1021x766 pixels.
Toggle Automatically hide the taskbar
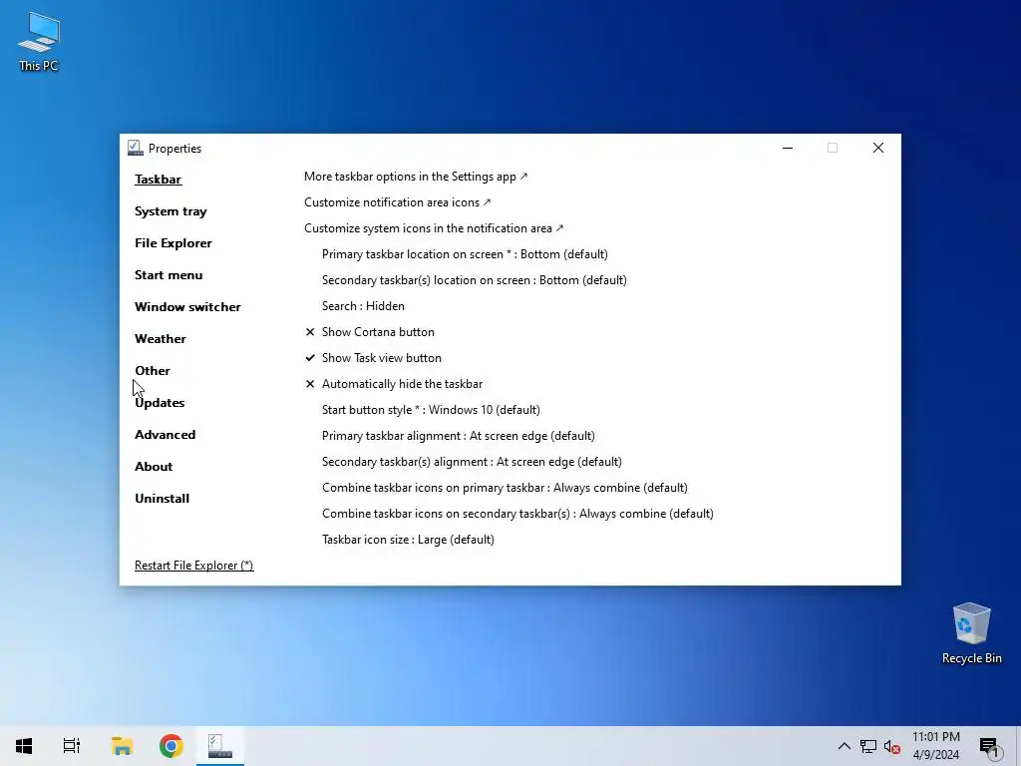(394, 384)
